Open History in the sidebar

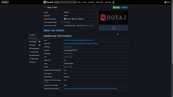(x=32, y=62)
